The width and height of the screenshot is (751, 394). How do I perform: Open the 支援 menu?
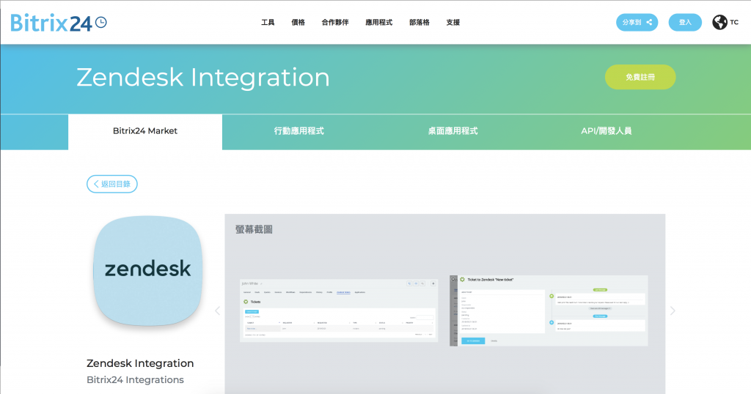tap(453, 23)
